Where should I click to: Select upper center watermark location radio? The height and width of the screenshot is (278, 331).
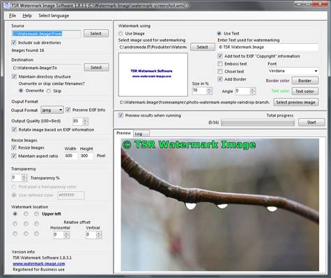tap(26, 214)
